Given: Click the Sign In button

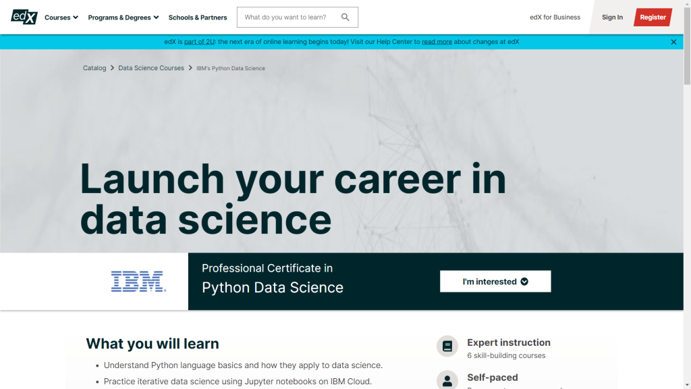Looking at the screenshot, I should (x=612, y=17).
